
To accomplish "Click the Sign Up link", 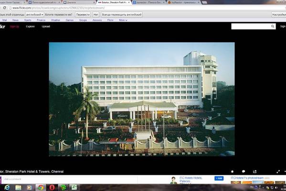I will (14, 26).
